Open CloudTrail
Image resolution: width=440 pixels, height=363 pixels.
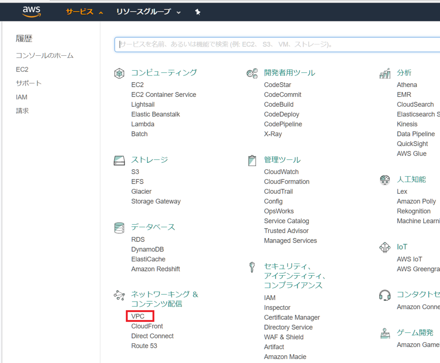[x=278, y=192]
